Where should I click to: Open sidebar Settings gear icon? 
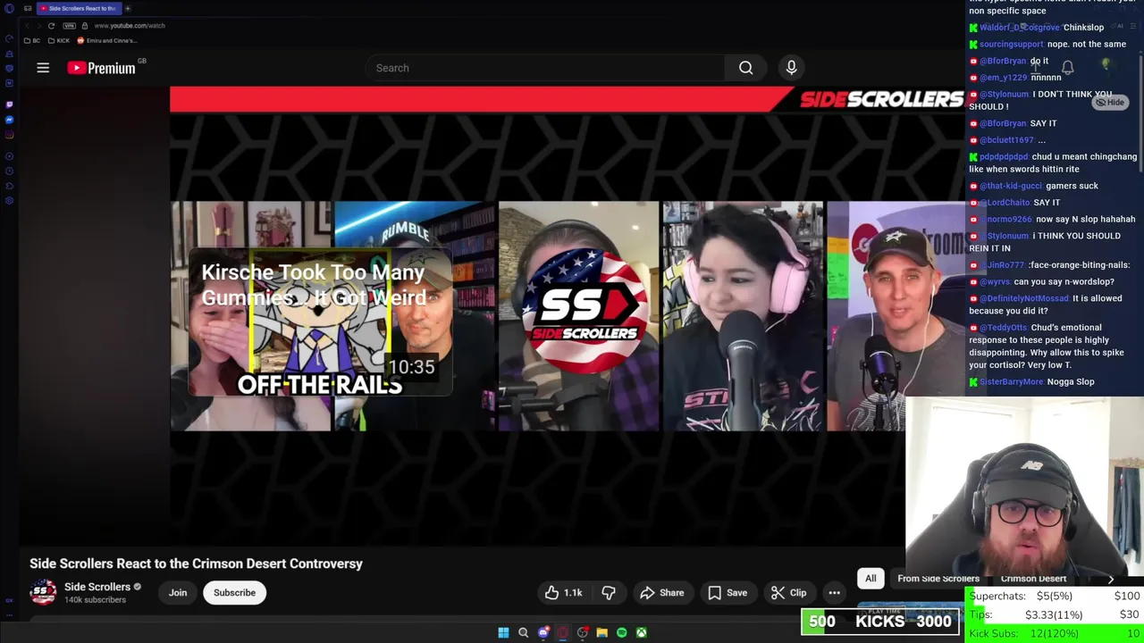tap(10, 201)
